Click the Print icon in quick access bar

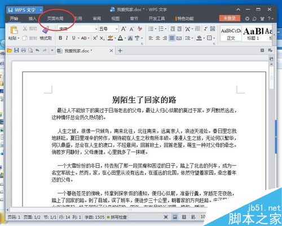(x=24, y=50)
